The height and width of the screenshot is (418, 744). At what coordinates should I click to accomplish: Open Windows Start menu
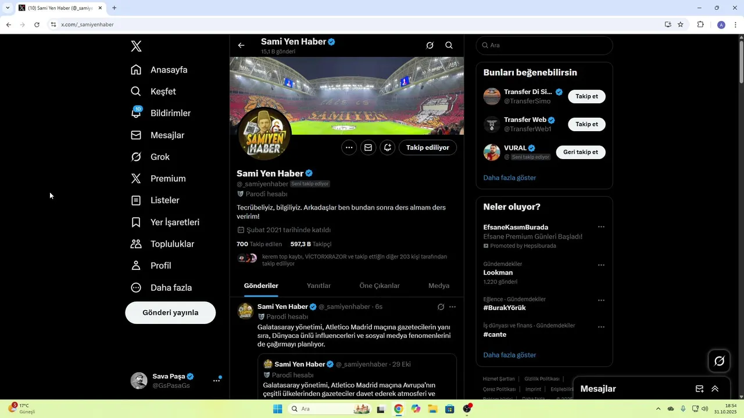[278, 409]
